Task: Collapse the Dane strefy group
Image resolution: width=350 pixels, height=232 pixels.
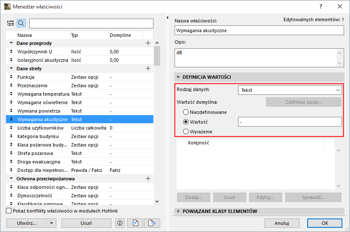Action: pos(11,69)
